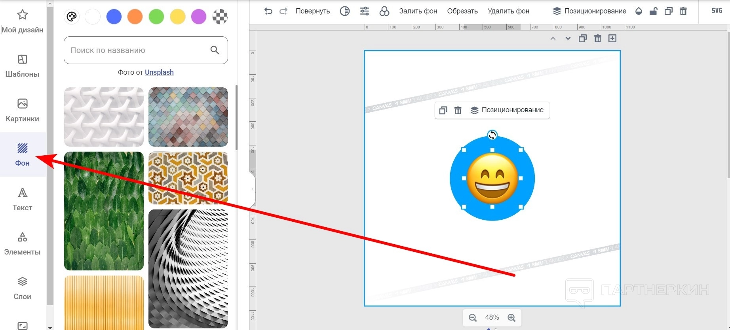Viewport: 730px width, 330px height.
Task: Switch to the Картинки tab
Action: tap(23, 111)
